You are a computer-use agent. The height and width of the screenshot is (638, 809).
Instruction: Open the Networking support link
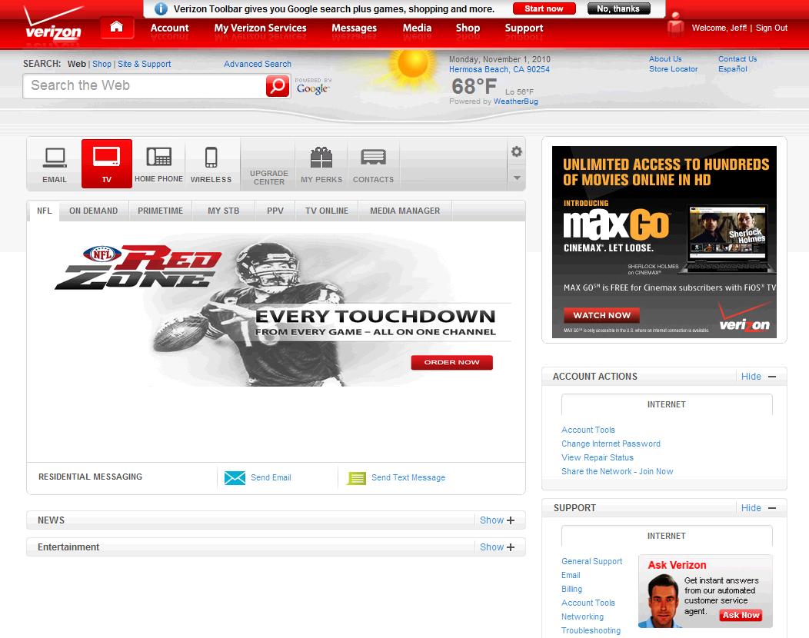tap(582, 616)
